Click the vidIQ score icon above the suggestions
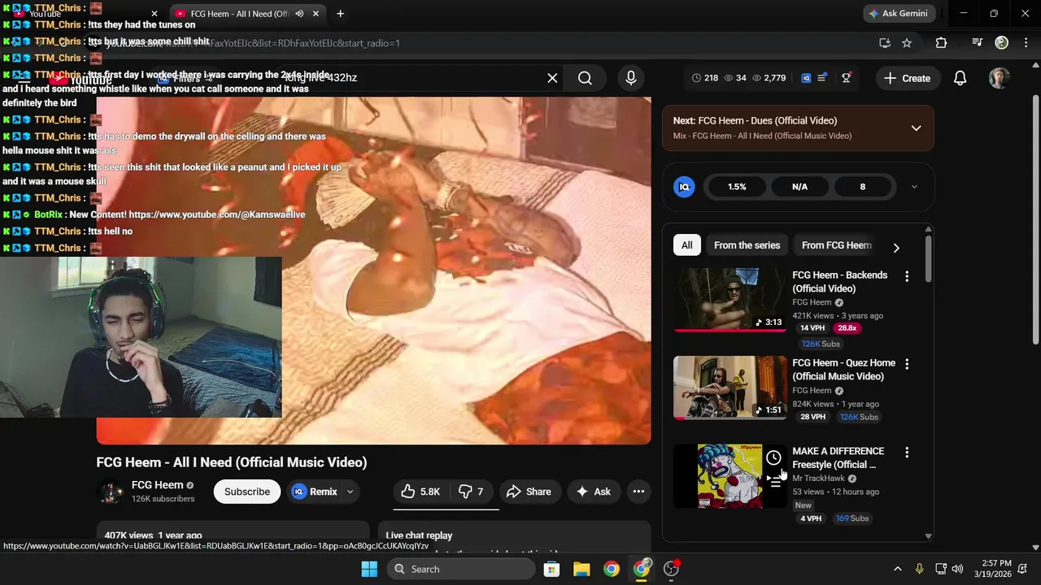This screenshot has width=1041, height=585. click(x=684, y=187)
